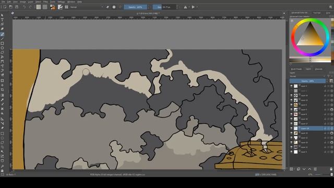Screen dimensions: 334x188
Task: Open the brush presets chooser grid
Action: point(66,7)
